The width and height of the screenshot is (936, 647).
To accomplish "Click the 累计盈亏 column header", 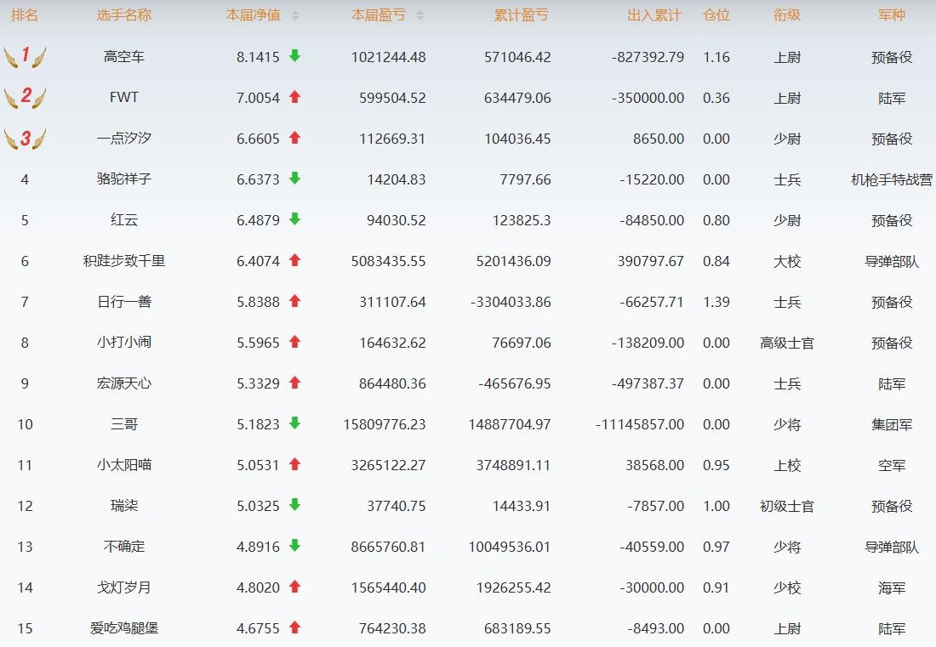I will click(521, 15).
